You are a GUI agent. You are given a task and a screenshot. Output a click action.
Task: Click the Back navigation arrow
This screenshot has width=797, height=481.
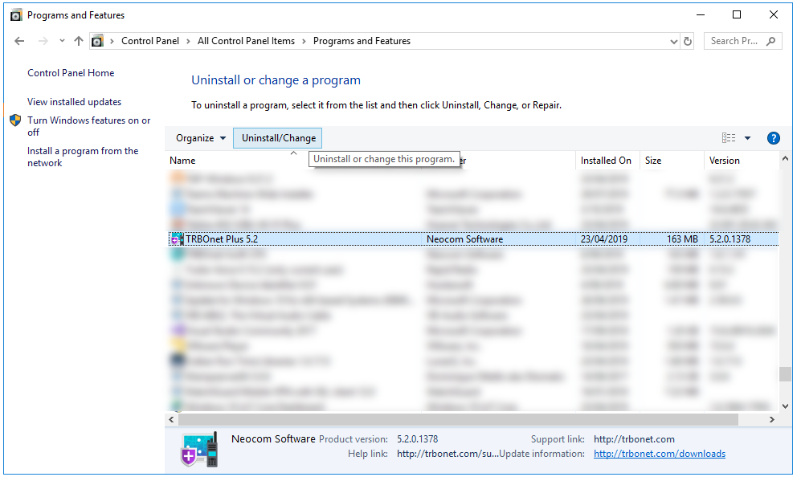pos(20,41)
